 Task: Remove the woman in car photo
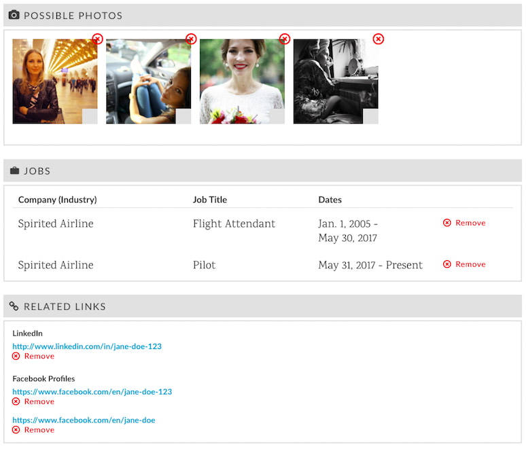pos(191,39)
